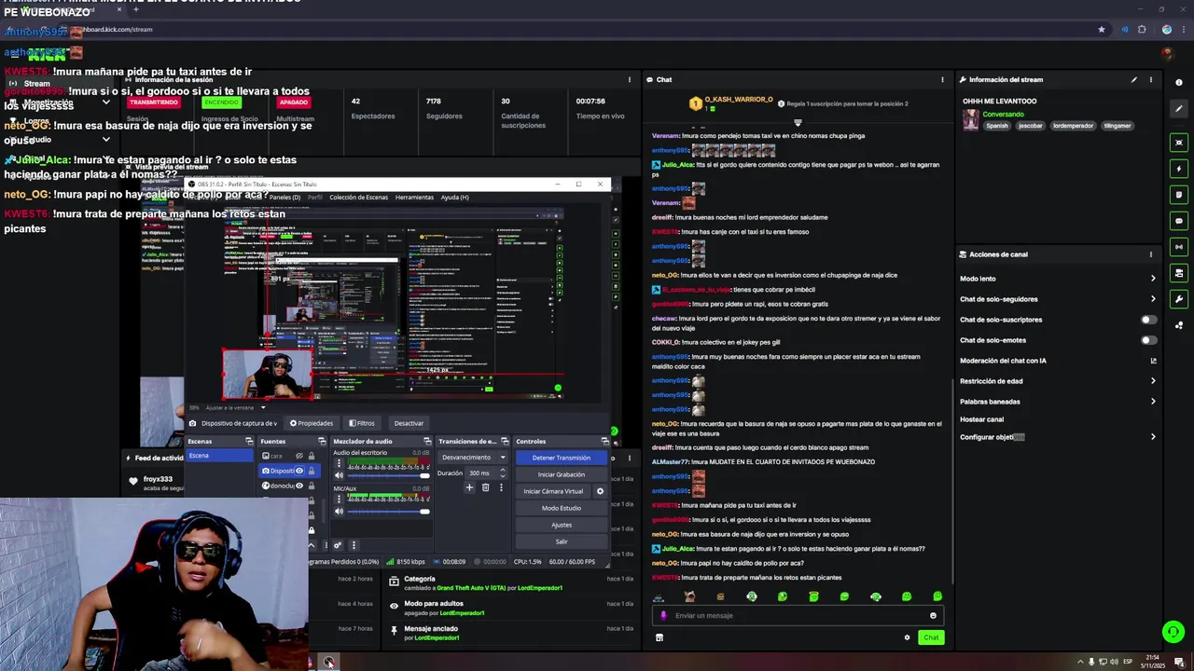The image size is (1194, 671).
Task: Adjust Audio del escritorio volume slider
Action: point(388,475)
